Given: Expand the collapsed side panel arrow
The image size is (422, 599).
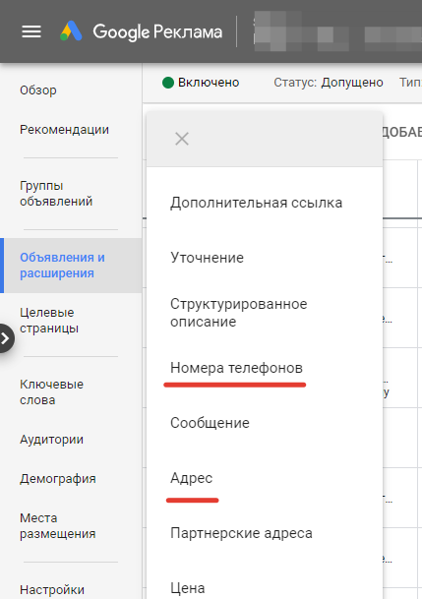Looking at the screenshot, I should tap(6, 338).
